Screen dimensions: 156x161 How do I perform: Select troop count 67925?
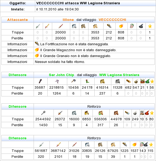click(x=113, y=151)
